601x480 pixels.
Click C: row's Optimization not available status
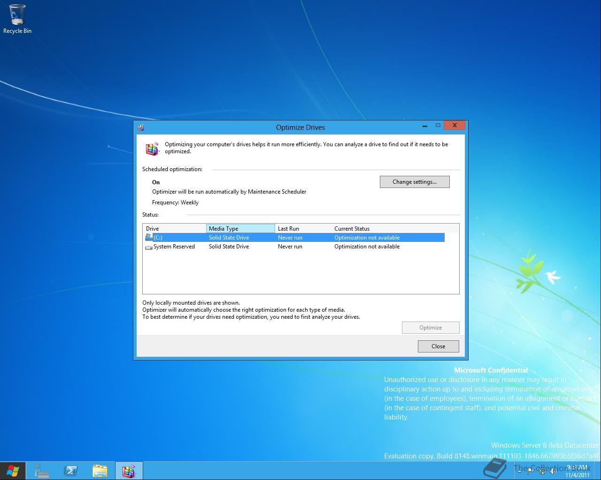(367, 238)
